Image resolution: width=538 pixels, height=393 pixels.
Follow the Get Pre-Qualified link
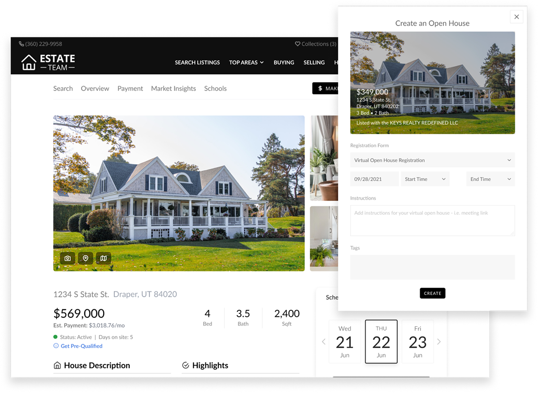(82, 346)
